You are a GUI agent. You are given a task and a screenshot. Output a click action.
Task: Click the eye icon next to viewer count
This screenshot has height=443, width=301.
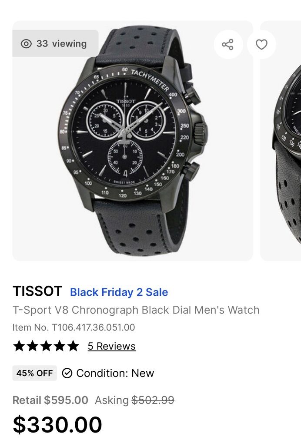point(26,43)
